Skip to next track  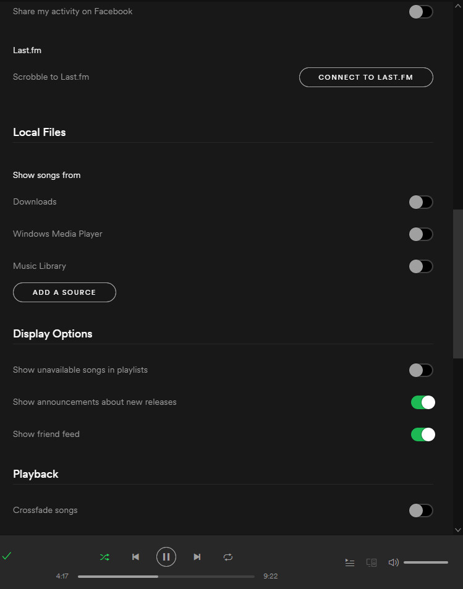[197, 557]
